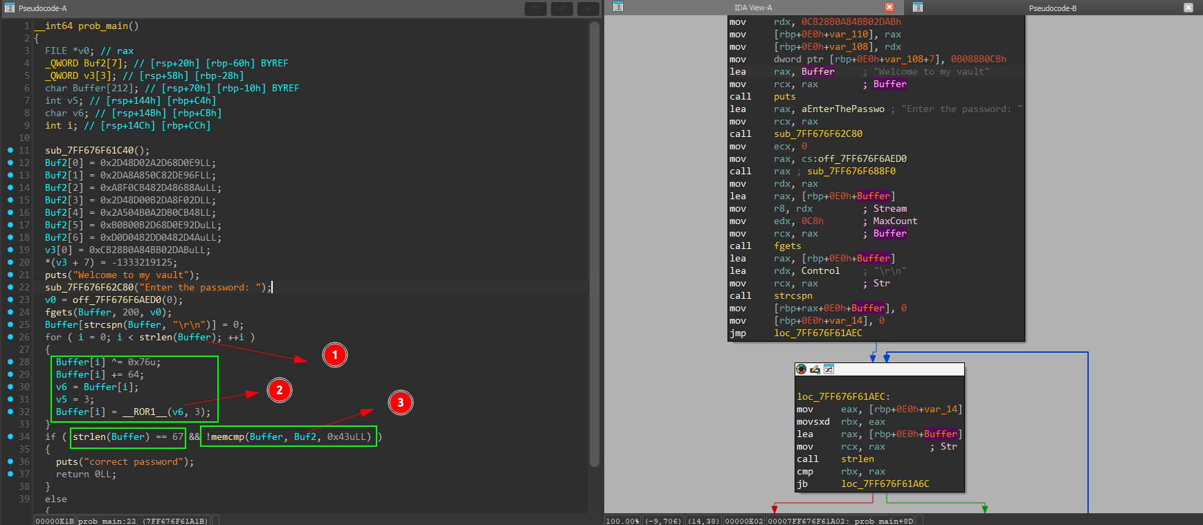Click fgets call in pseudocode line 24

(59, 313)
